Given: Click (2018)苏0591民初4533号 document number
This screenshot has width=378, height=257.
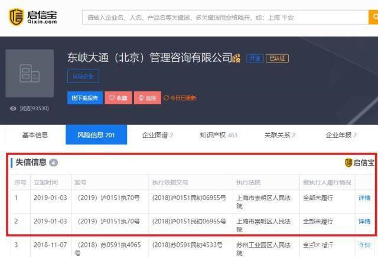Looking at the screenshot, I should coord(187,245).
